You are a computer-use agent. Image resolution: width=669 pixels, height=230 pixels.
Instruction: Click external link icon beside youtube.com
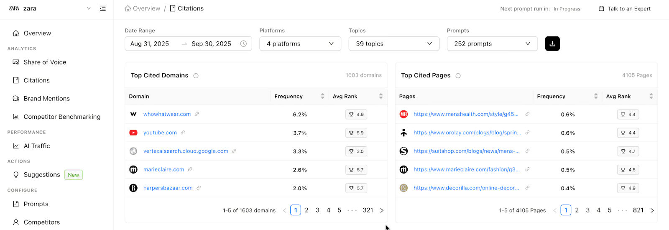click(x=183, y=133)
